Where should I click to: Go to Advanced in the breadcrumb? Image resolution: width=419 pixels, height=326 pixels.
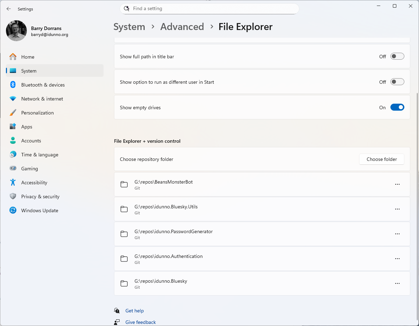[182, 27]
